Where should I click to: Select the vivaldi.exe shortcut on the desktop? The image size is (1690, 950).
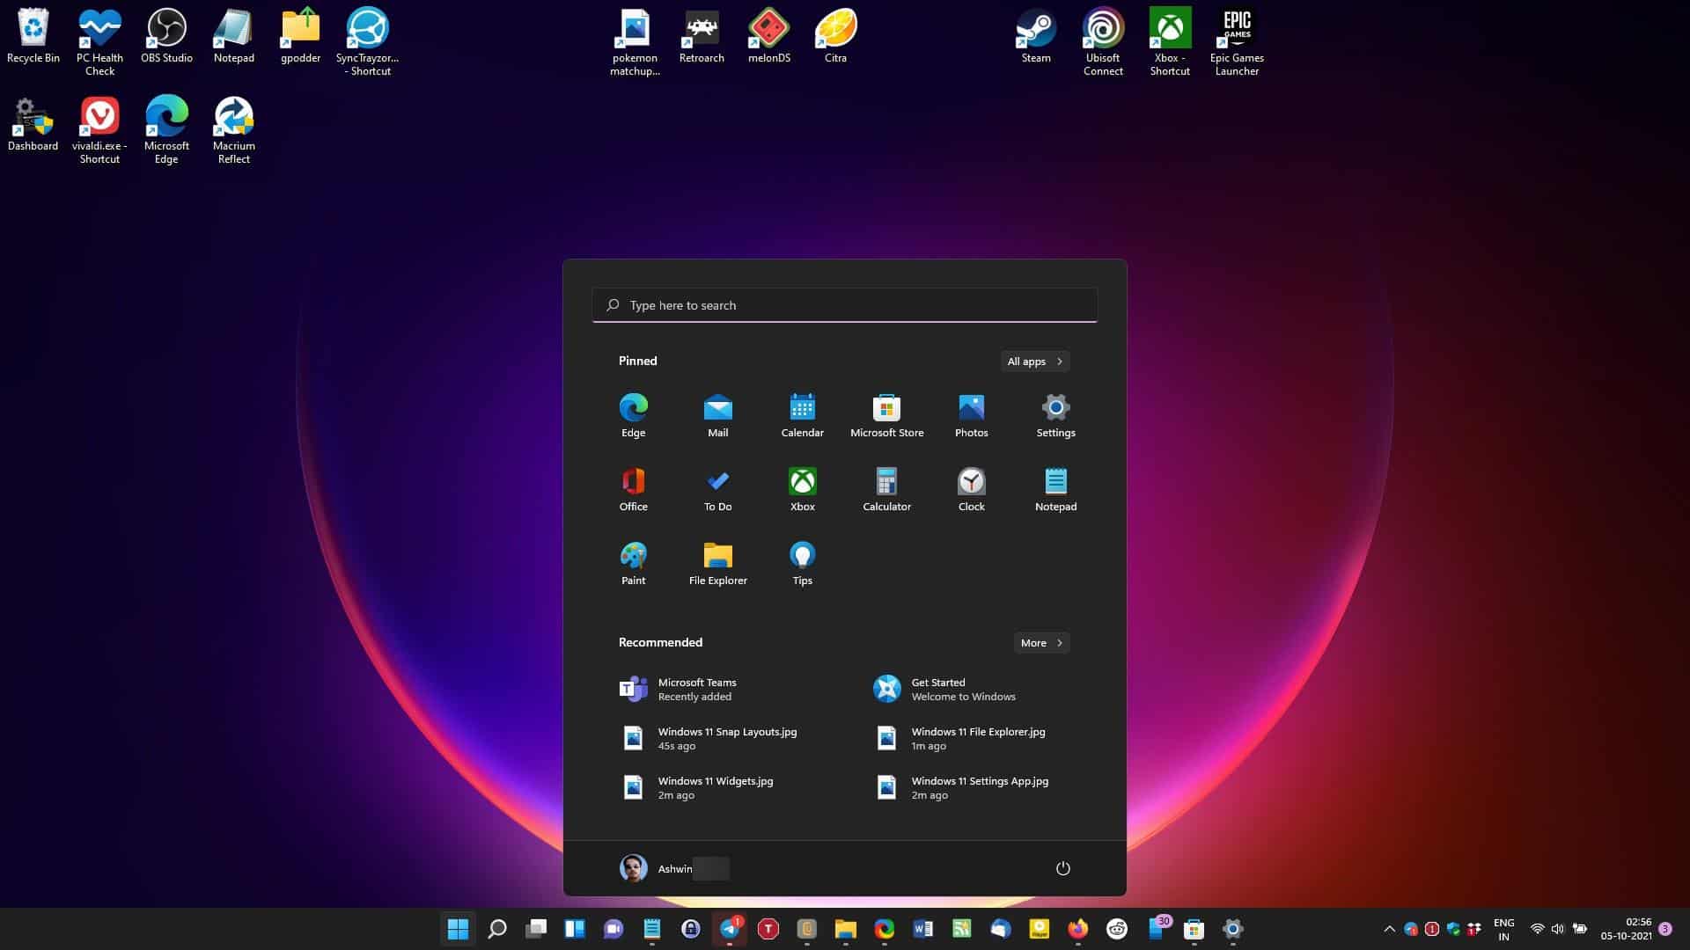[99, 130]
